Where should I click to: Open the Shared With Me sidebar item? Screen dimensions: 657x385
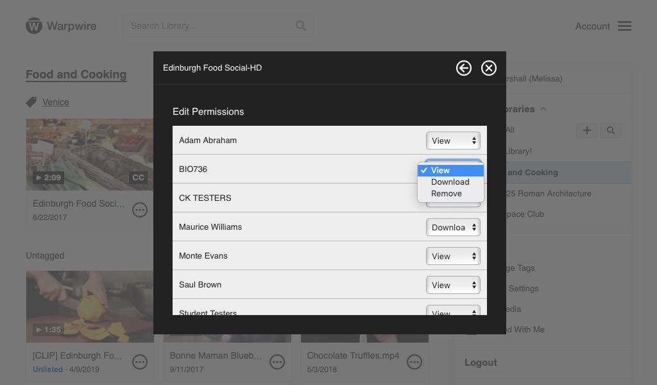[525, 330]
